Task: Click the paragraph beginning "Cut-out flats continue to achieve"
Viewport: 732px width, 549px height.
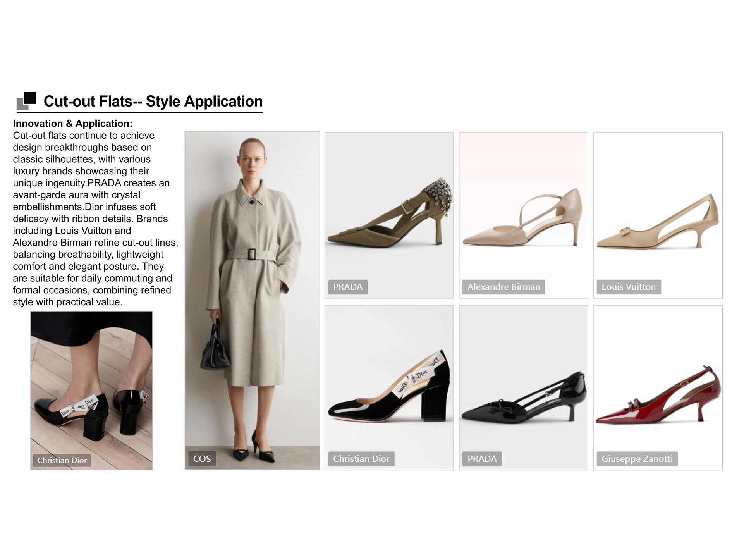Action: click(x=96, y=219)
